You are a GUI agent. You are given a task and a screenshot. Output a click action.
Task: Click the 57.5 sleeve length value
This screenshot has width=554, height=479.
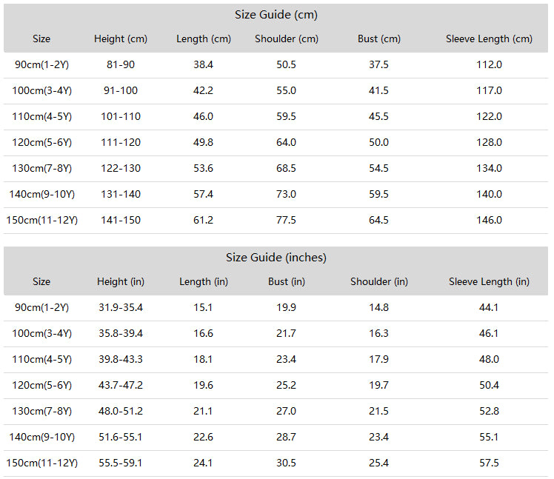[x=489, y=463]
